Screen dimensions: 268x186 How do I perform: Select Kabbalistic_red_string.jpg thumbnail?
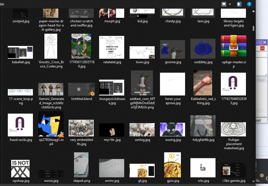203,83
